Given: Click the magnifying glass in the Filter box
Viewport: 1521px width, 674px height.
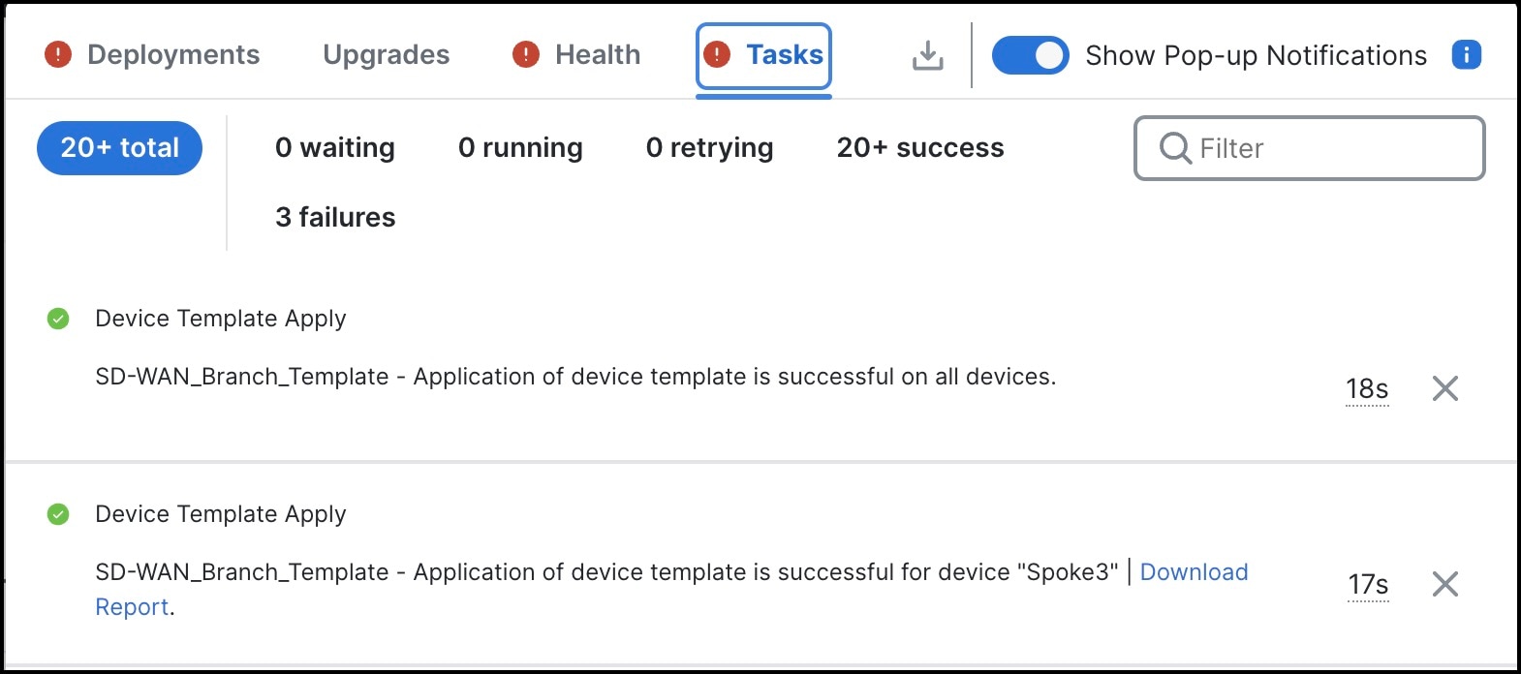Looking at the screenshot, I should tap(1174, 148).
